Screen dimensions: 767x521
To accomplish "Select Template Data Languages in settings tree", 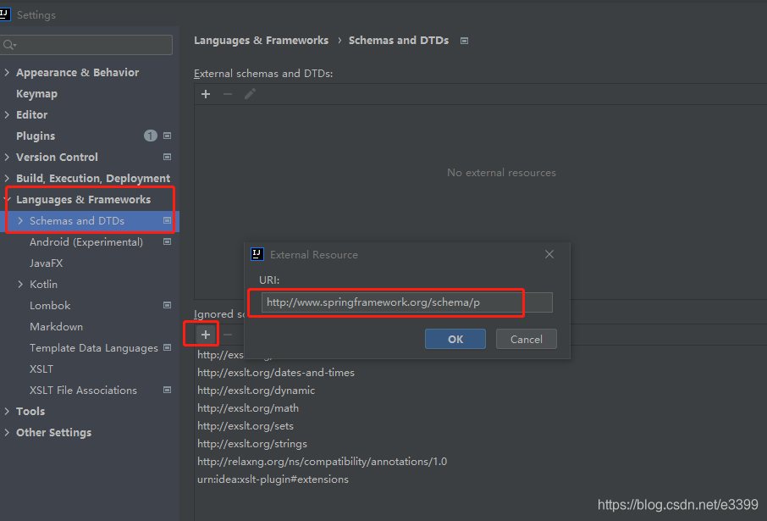I will coord(93,347).
